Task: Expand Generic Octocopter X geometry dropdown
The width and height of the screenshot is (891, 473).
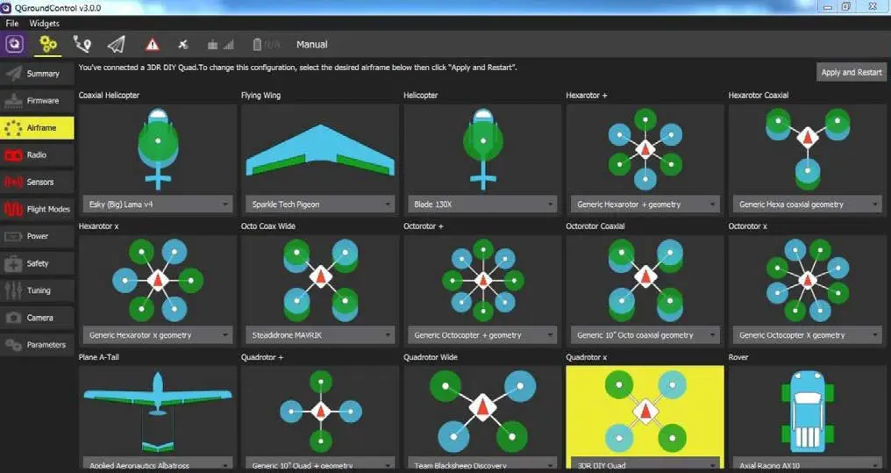Action: 808,335
